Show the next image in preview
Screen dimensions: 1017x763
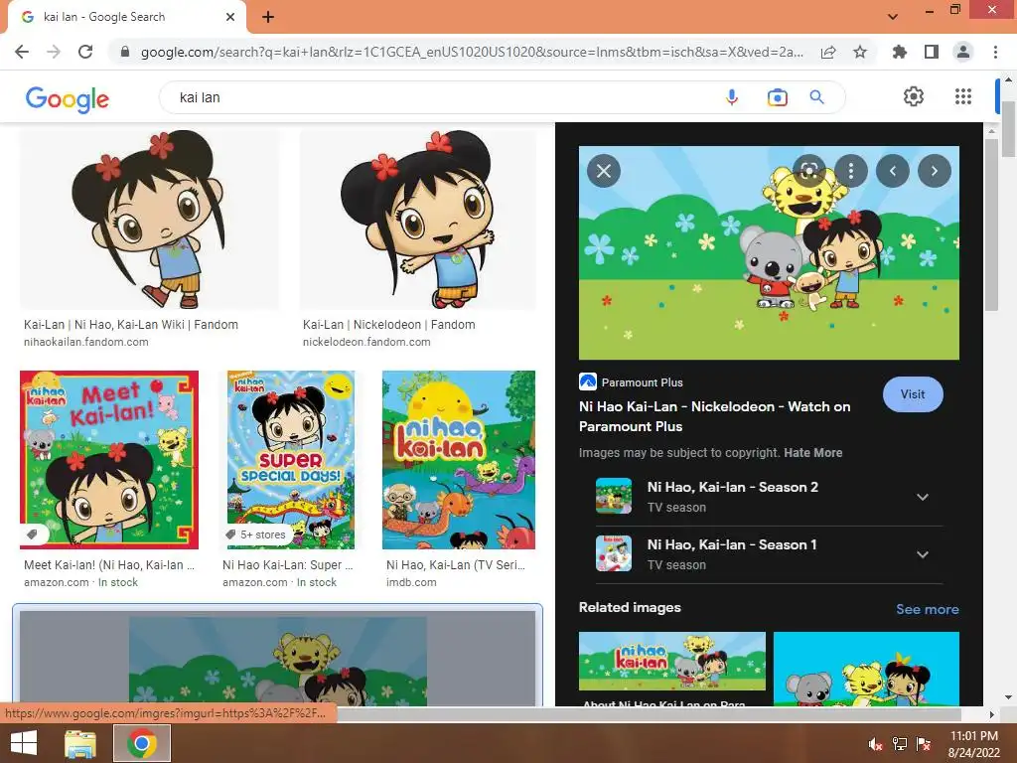tap(935, 171)
